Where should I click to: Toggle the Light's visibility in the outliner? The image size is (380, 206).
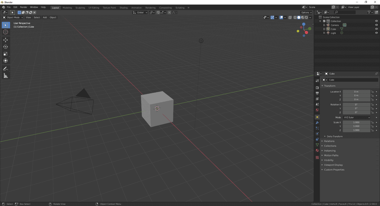click(x=376, y=33)
